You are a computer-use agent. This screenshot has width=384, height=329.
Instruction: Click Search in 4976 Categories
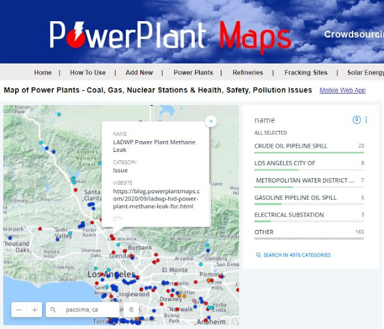click(297, 255)
